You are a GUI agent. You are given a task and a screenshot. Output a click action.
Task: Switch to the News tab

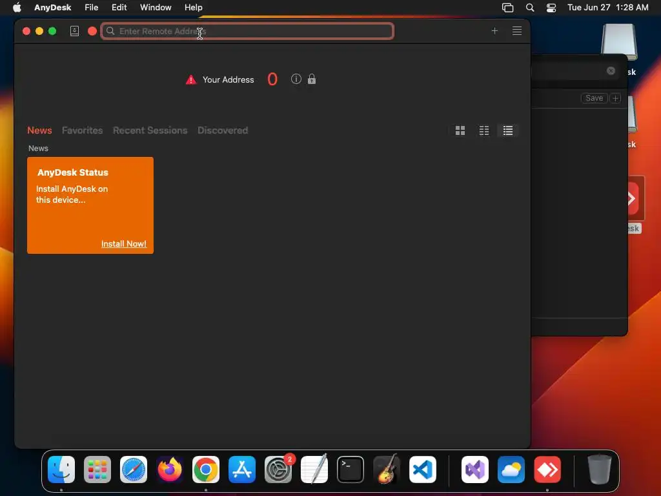click(x=39, y=130)
